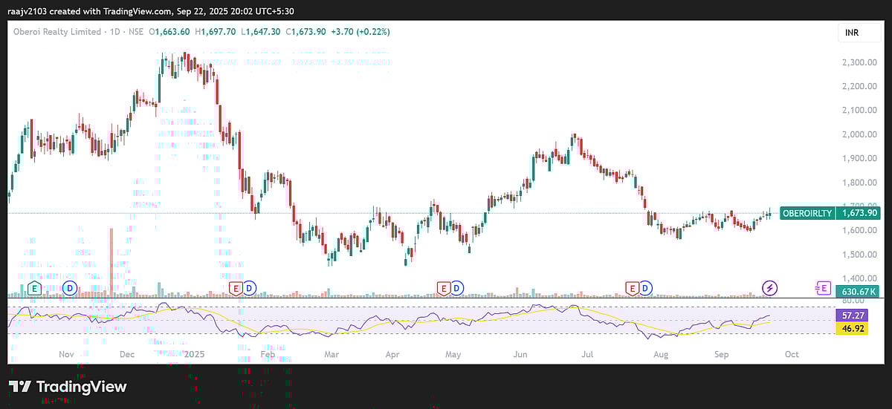Screen dimensions: 892x409
Task: Click the OBEROIRLTY price label tag
Action: [x=807, y=213]
